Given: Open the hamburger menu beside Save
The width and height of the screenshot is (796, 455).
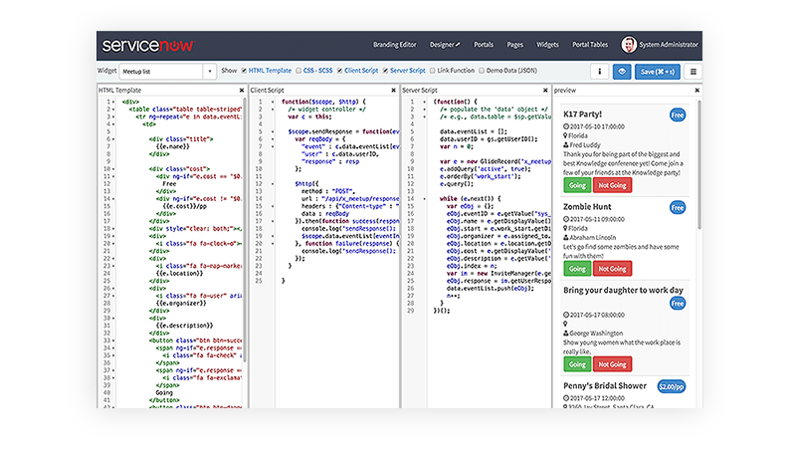Looking at the screenshot, I should 693,72.
